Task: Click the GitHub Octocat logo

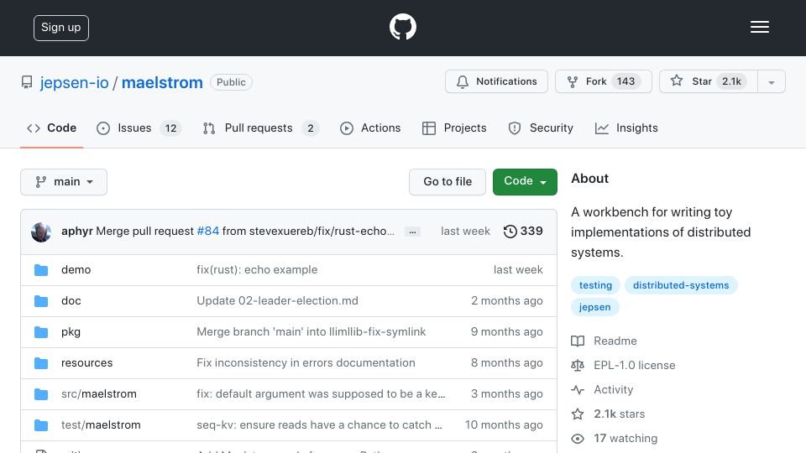Action: 402,27
